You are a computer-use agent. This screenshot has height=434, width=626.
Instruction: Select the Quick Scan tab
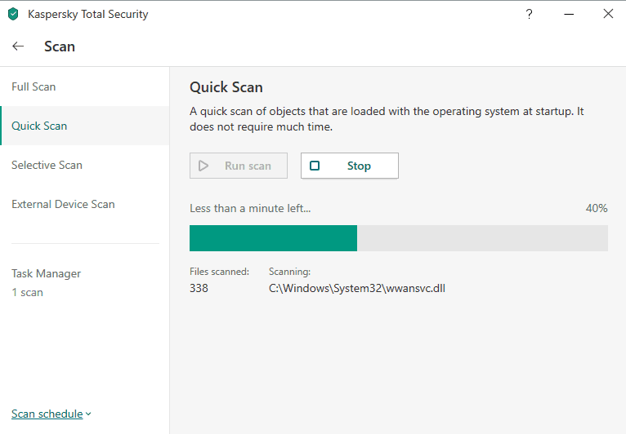click(x=85, y=126)
